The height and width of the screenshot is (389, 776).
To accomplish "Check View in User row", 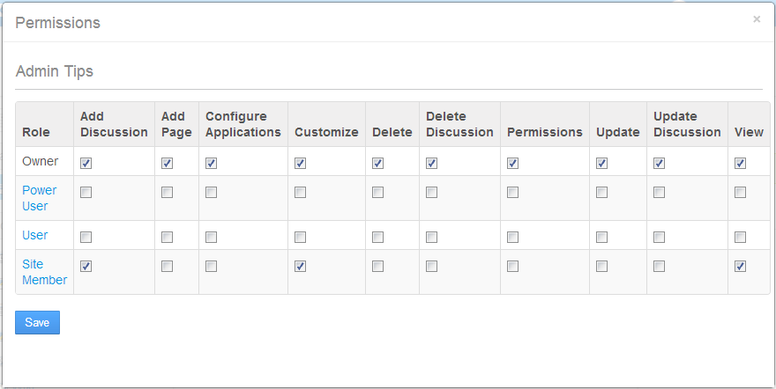I will (741, 238).
